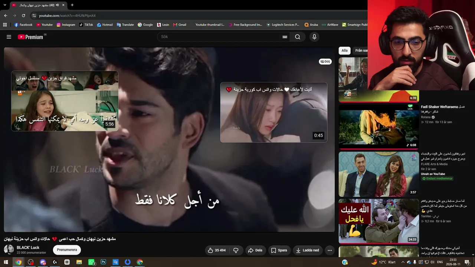This screenshot has width=475, height=267.
Task: Open Gmail bookmark
Action: click(179, 25)
